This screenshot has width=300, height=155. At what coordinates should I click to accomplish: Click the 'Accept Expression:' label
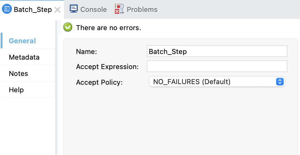pyautogui.click(x=107, y=67)
